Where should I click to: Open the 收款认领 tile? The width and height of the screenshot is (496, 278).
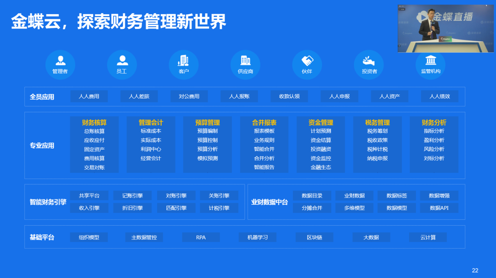(289, 96)
